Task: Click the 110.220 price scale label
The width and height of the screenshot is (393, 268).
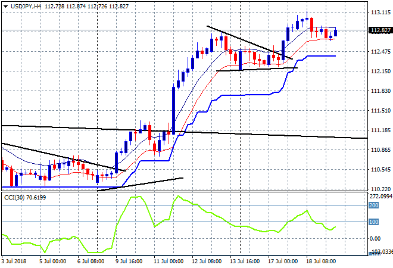Action: coord(380,189)
